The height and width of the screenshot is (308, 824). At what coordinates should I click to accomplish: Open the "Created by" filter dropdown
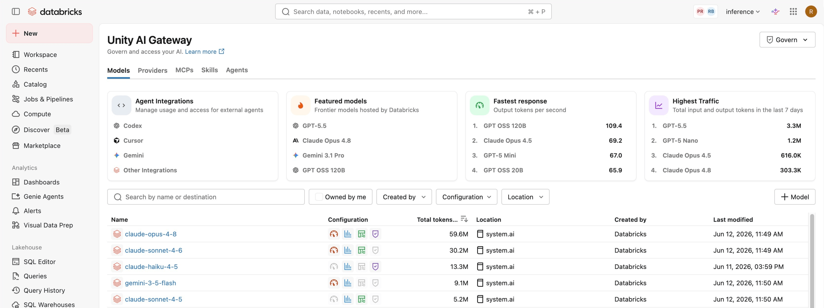[404, 197]
